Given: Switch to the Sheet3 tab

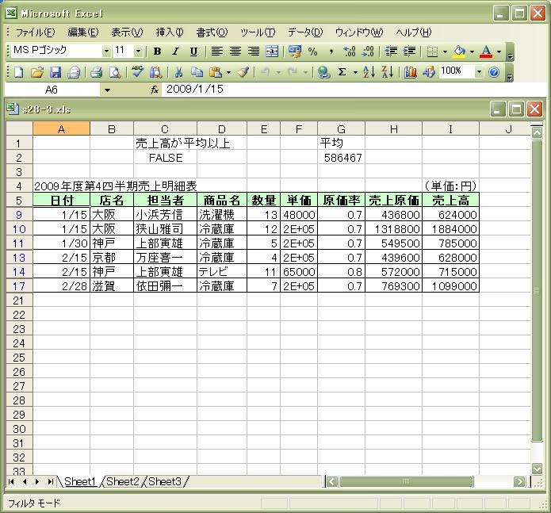Looking at the screenshot, I should [x=165, y=481].
